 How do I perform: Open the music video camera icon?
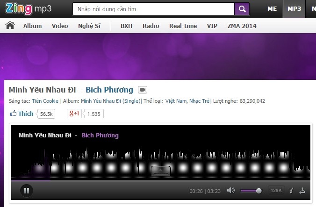143,90
